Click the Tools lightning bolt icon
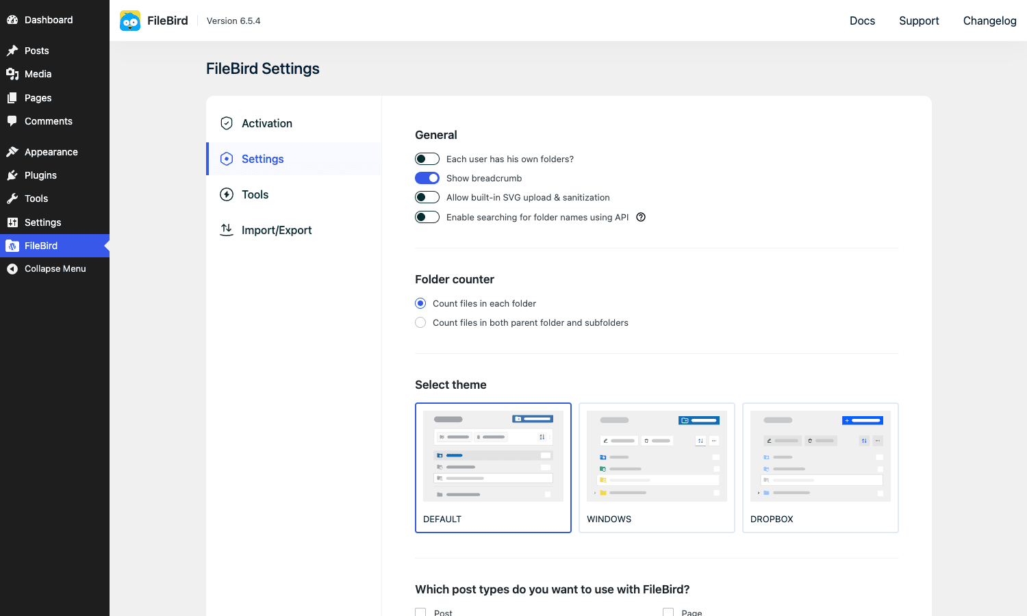This screenshot has height=616, width=1027. (227, 194)
